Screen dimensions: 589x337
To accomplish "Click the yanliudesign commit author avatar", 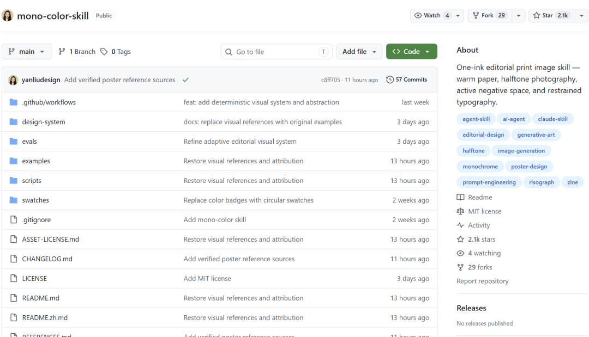I will point(13,80).
